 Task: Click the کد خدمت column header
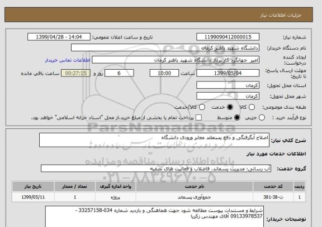click(273, 186)
